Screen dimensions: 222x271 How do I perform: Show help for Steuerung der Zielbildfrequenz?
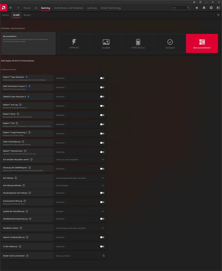pos(30,168)
